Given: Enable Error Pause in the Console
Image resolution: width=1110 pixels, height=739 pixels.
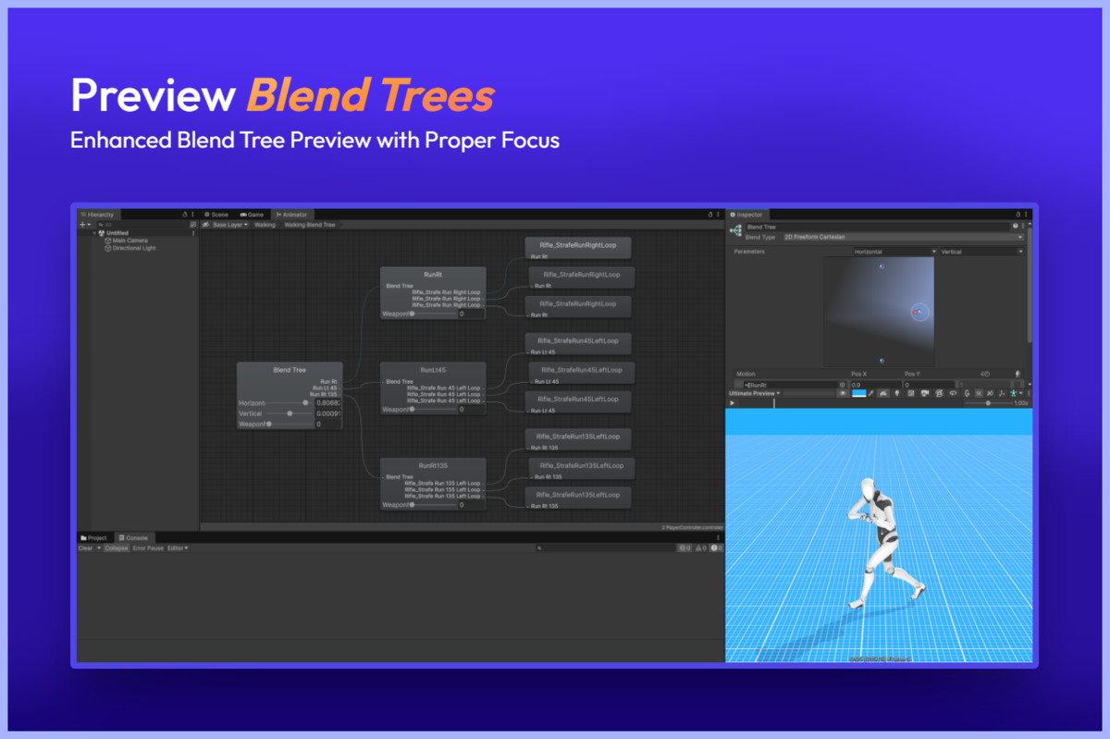Looking at the screenshot, I should [149, 548].
